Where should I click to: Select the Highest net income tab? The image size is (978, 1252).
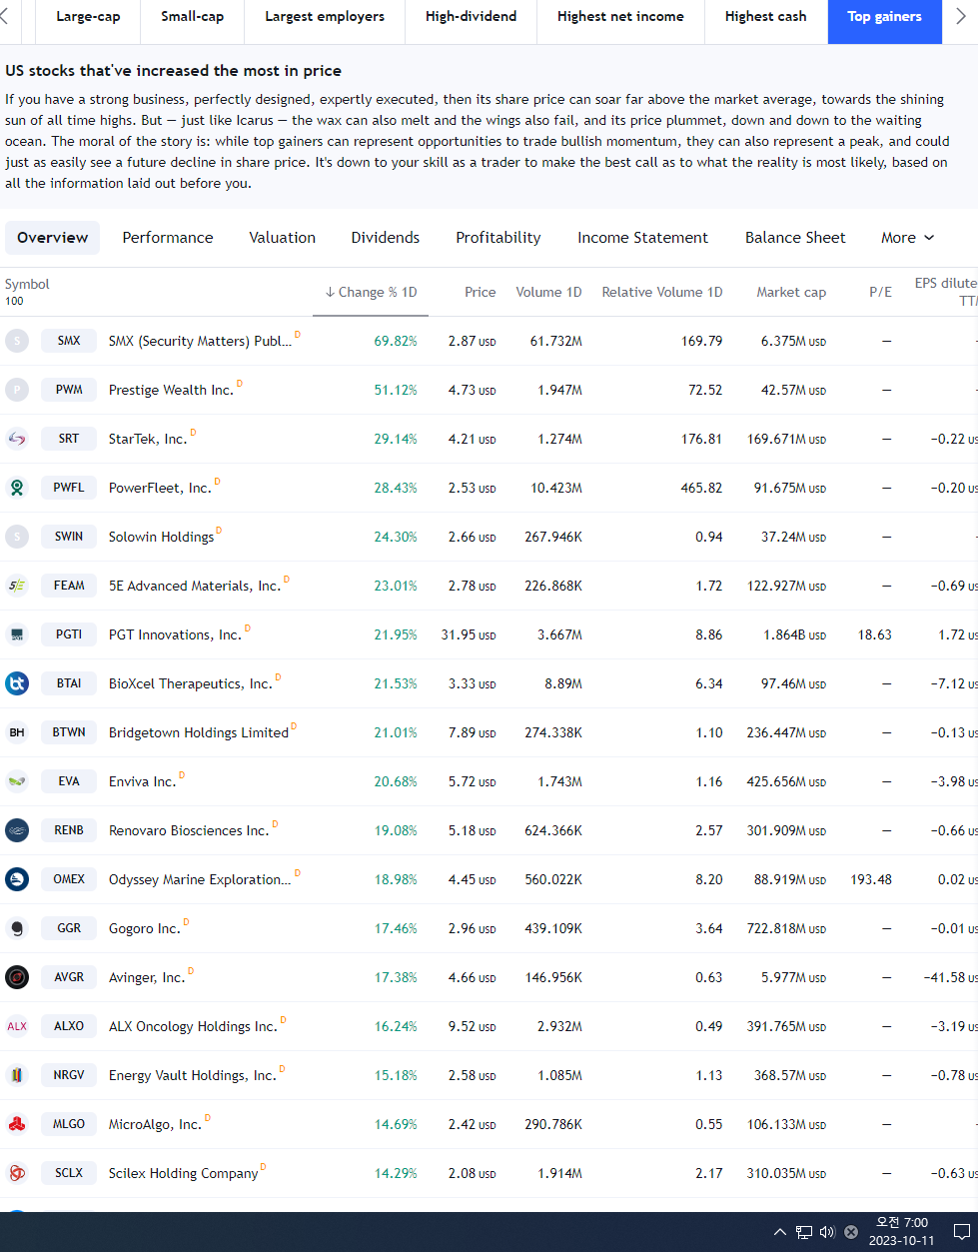tap(620, 17)
